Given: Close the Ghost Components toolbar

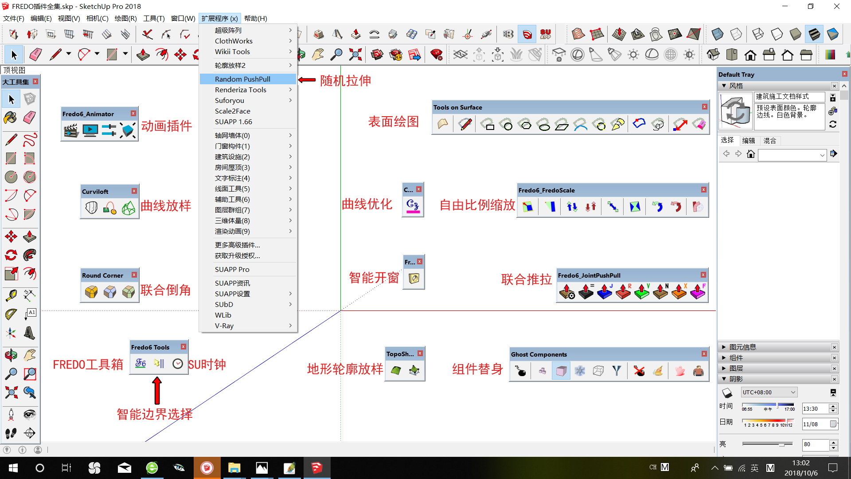Looking at the screenshot, I should [x=704, y=354].
